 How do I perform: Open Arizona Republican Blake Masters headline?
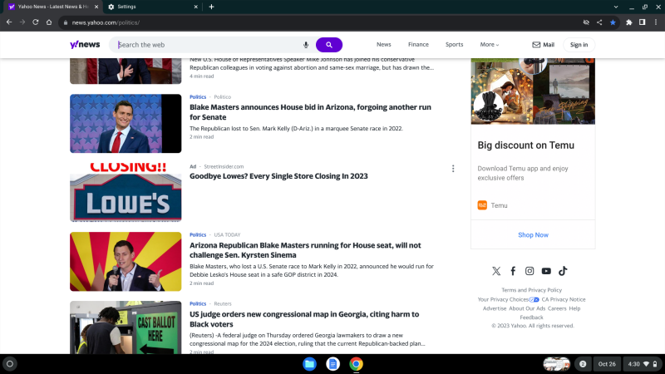tap(305, 250)
